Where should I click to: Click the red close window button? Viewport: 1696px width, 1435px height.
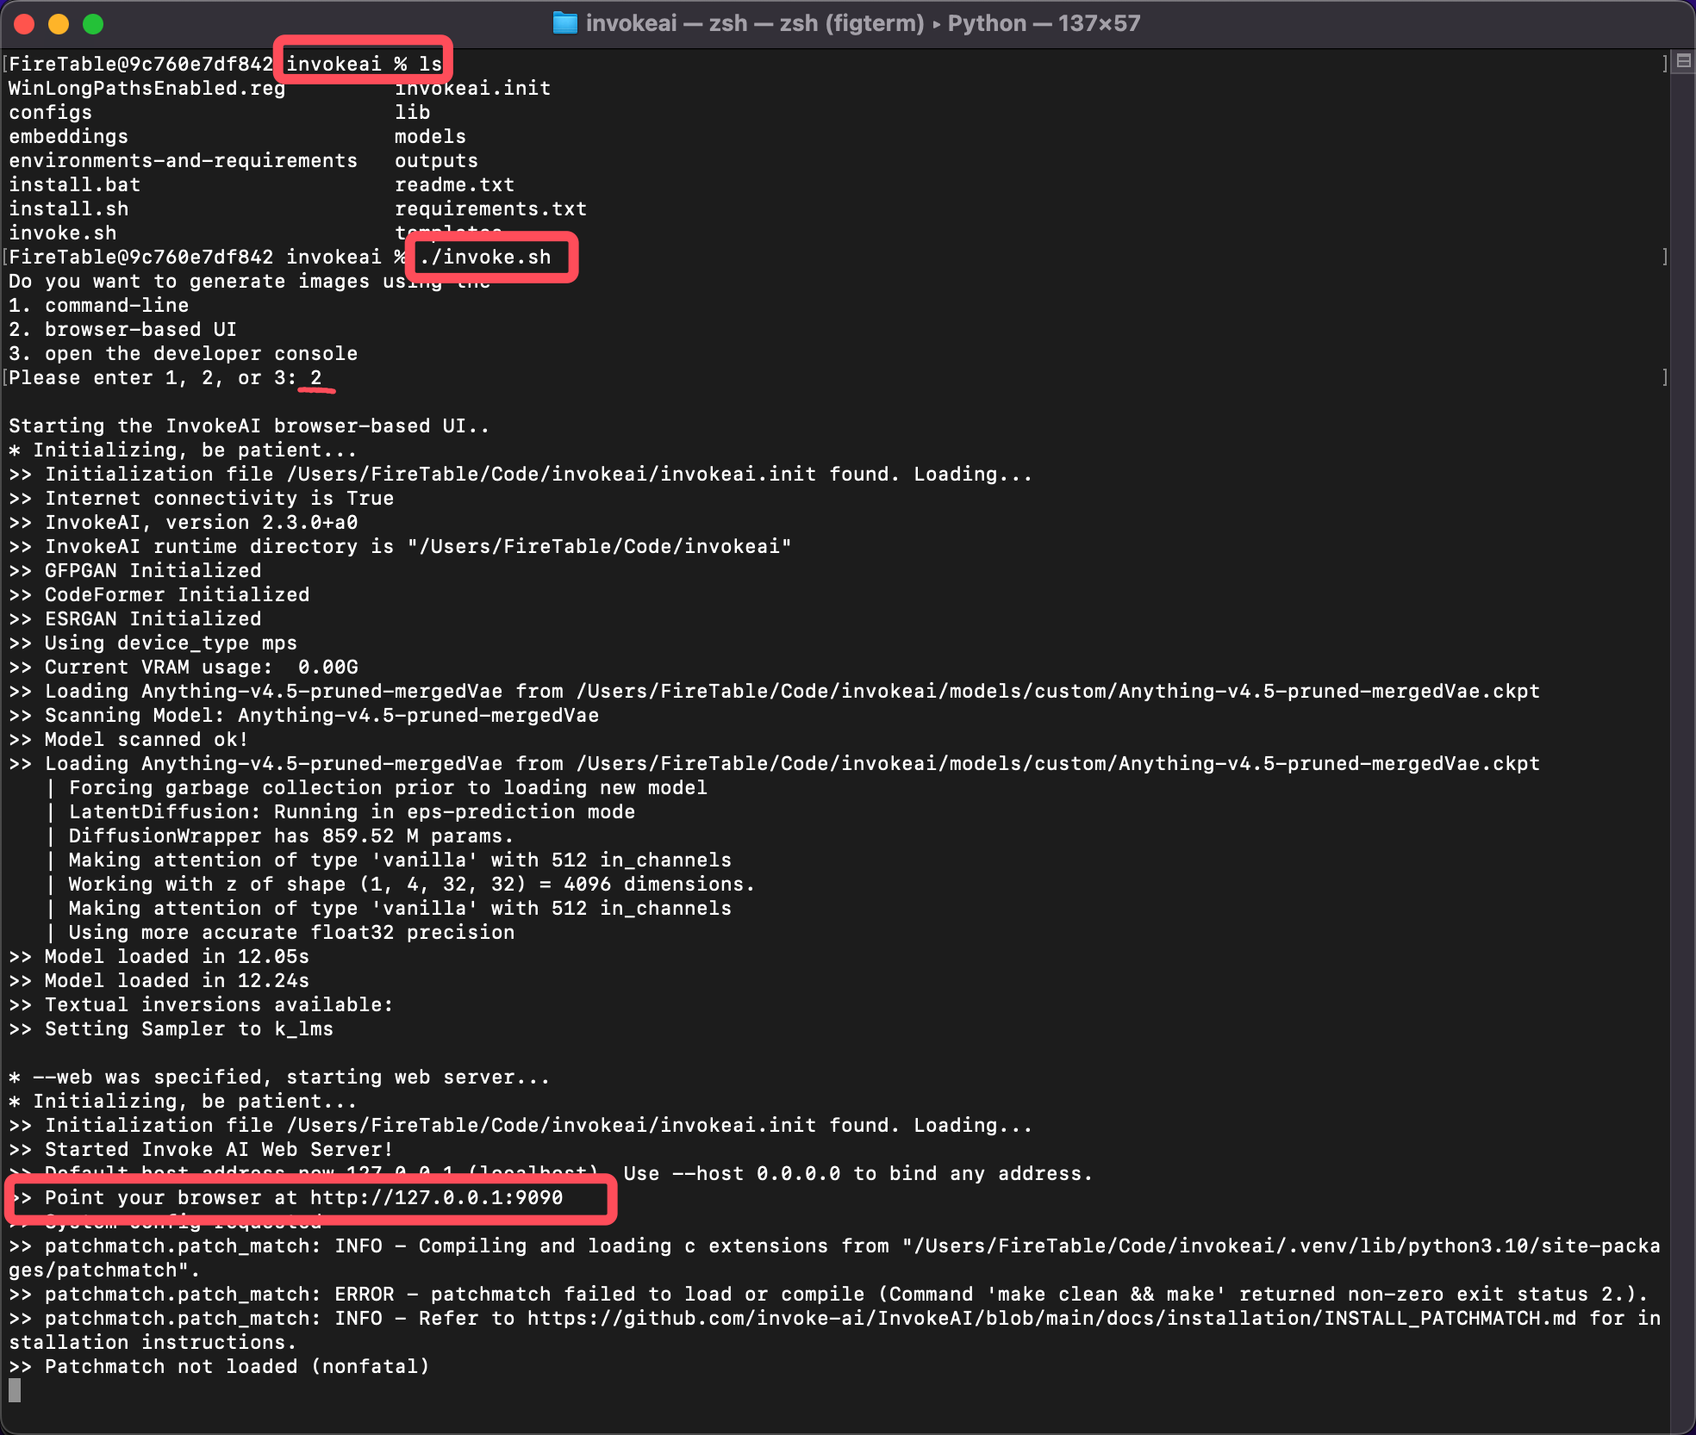coord(24,24)
